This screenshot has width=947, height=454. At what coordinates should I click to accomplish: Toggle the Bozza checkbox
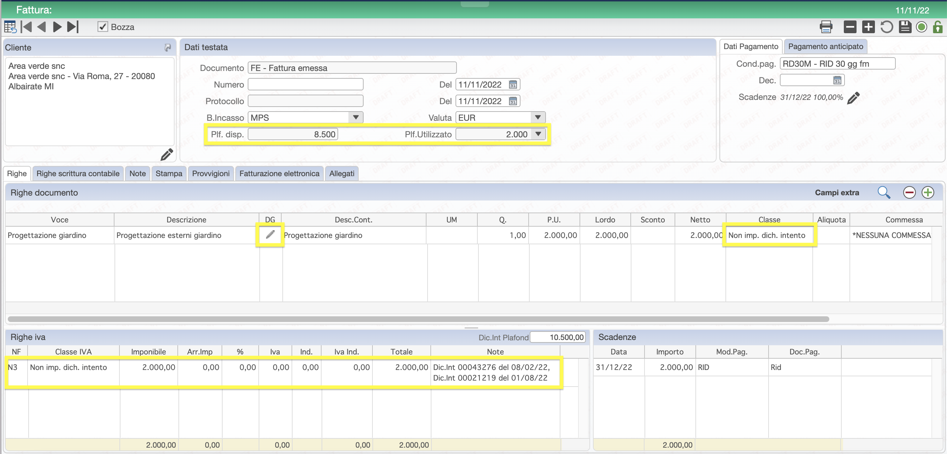[x=102, y=27]
